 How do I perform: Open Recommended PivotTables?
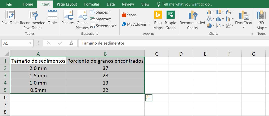33,15
